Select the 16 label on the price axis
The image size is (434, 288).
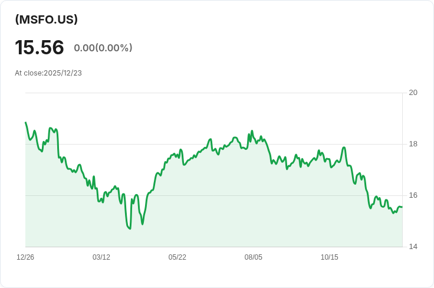(x=413, y=195)
